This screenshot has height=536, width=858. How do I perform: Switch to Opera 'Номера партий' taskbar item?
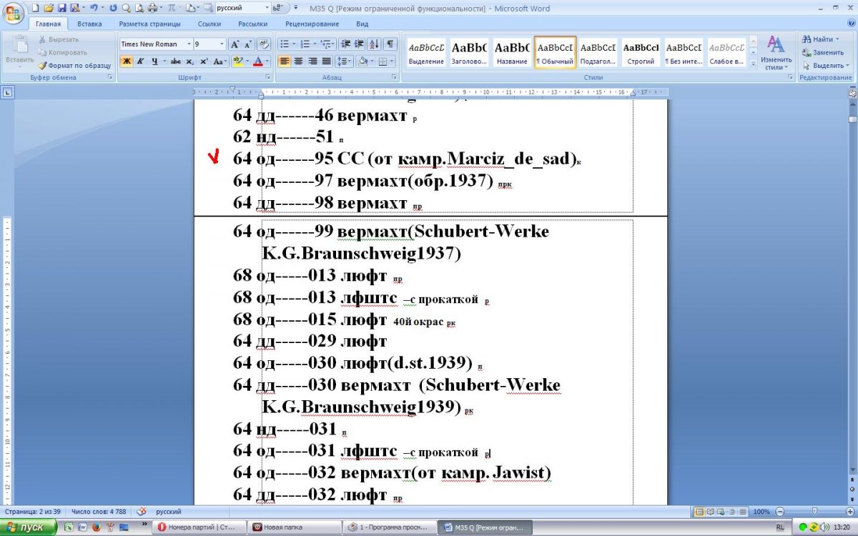click(199, 527)
